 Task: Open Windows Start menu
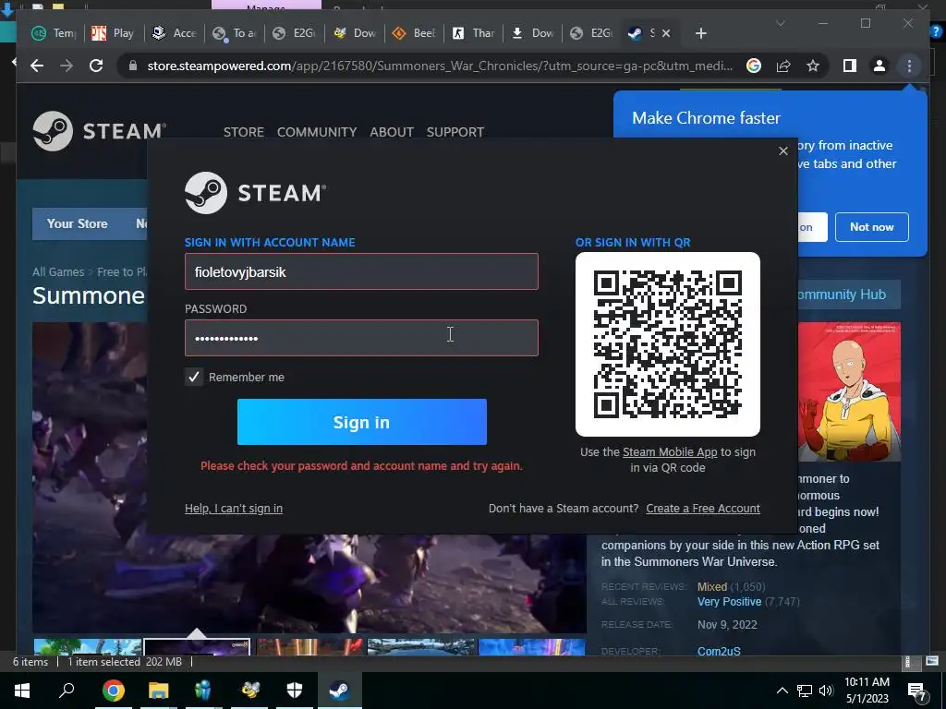[22, 691]
